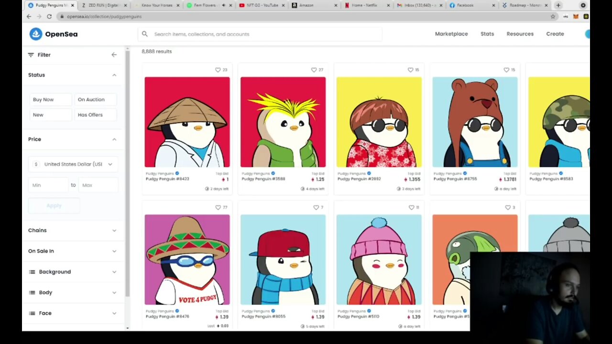Click the OpenSea logo icon
Image resolution: width=612 pixels, height=344 pixels.
[36, 34]
